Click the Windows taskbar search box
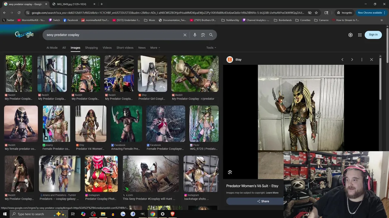This screenshot has width=389, height=218. [39, 214]
